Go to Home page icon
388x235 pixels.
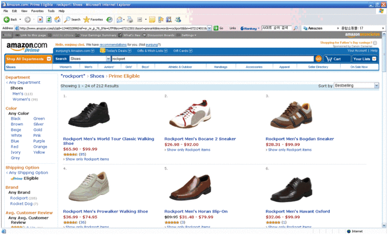click(x=57, y=19)
